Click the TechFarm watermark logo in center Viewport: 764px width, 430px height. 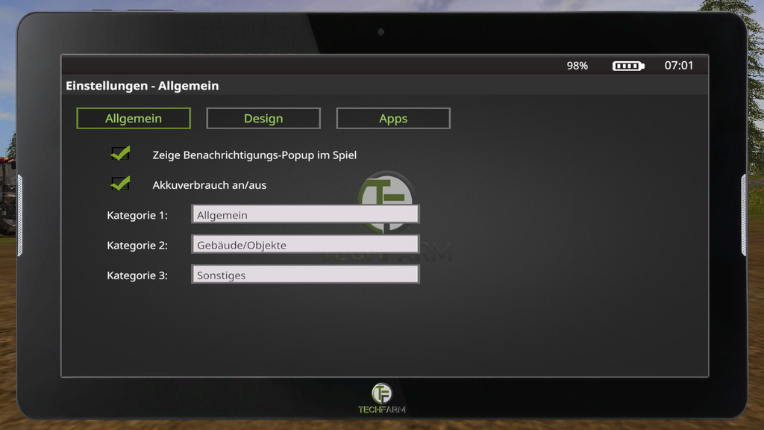click(x=386, y=202)
